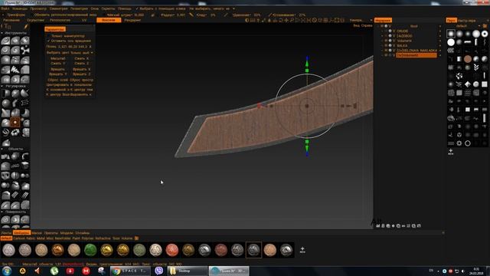Viewport: 490px width, 276px height.
Task: Click the 'Сжать X' button
Action: pos(82,58)
